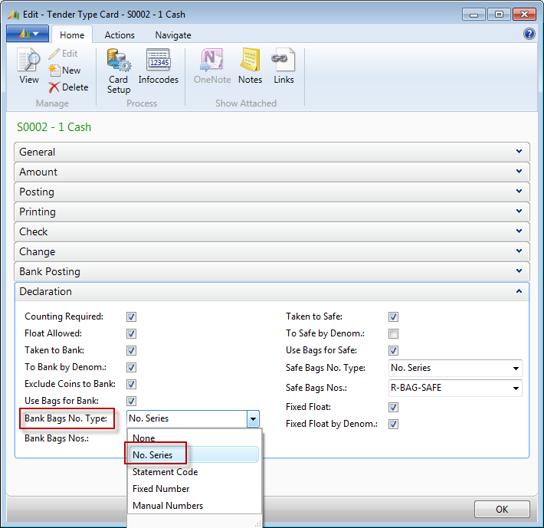Switch to the Actions ribbon tab
Image resolution: width=544 pixels, height=528 pixels.
(x=120, y=35)
